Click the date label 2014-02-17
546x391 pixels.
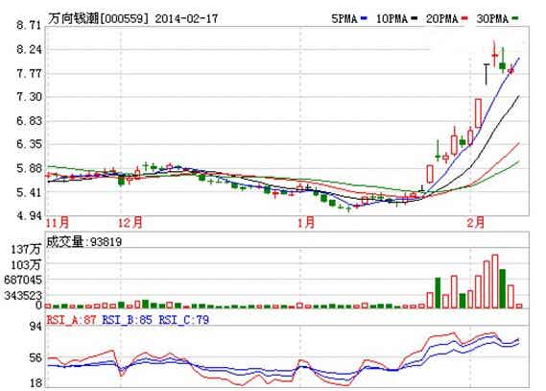coord(187,18)
